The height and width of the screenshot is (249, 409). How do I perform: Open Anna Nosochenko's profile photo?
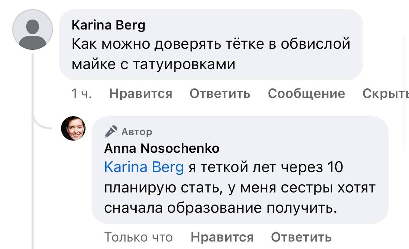[x=73, y=129]
